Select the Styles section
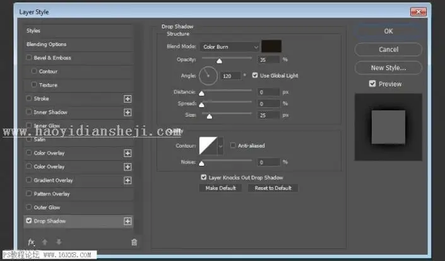 point(78,31)
